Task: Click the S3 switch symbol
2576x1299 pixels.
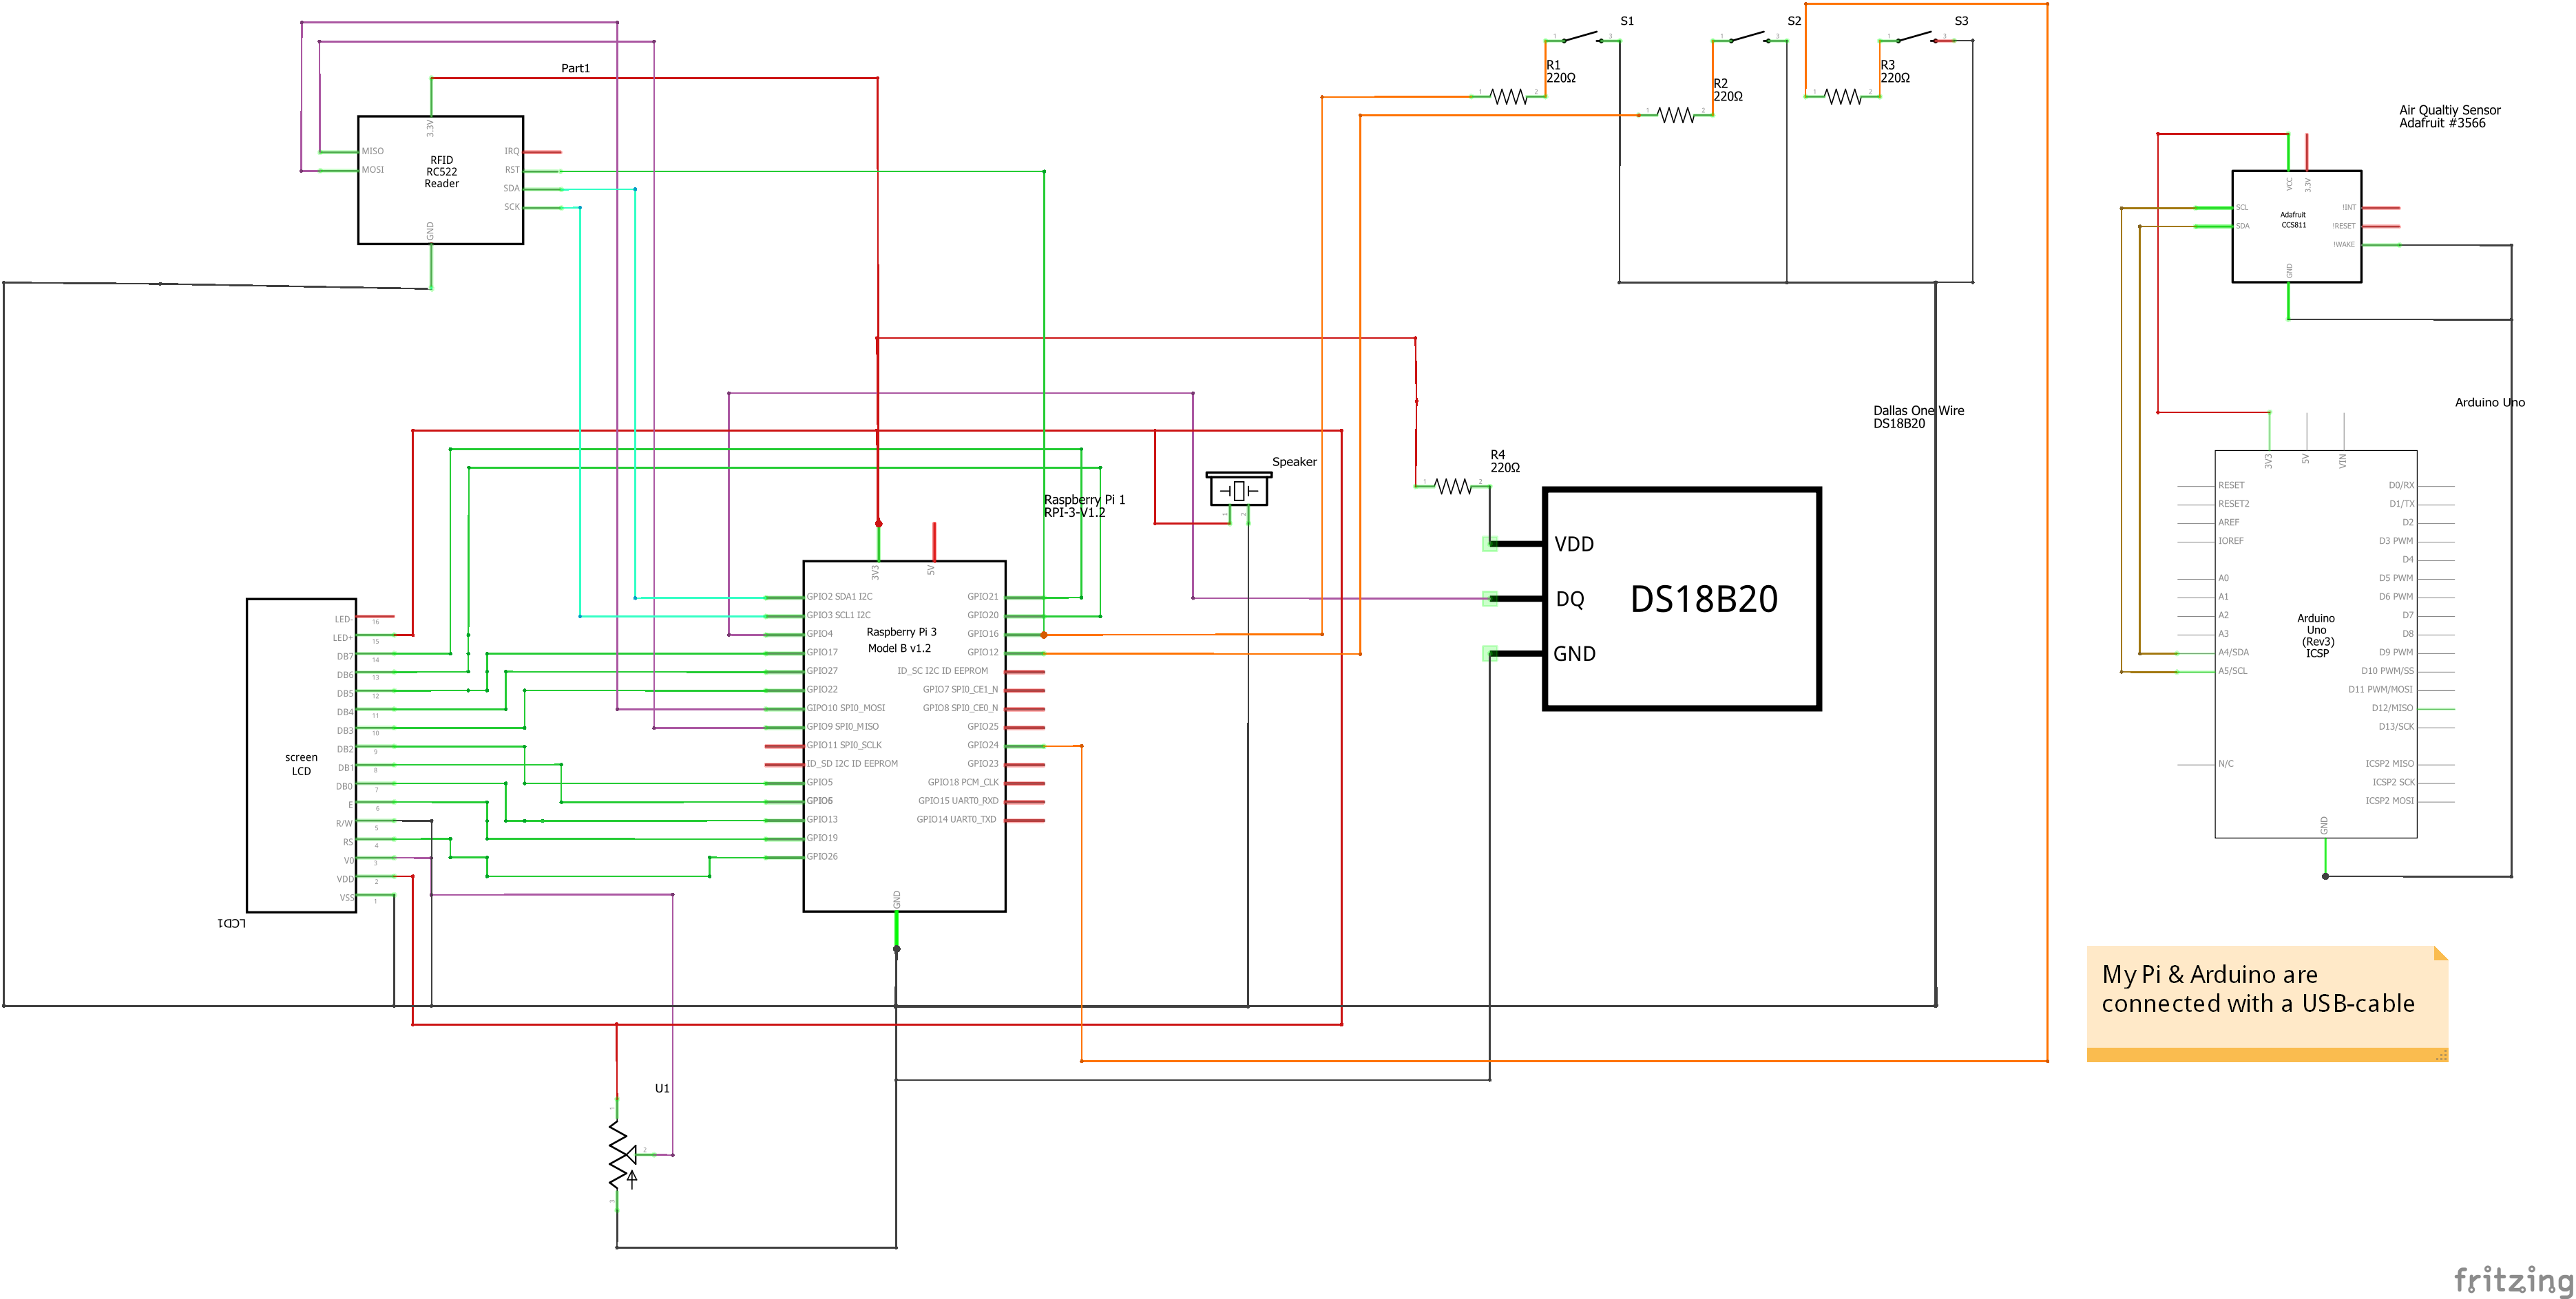Action: [x=1916, y=38]
